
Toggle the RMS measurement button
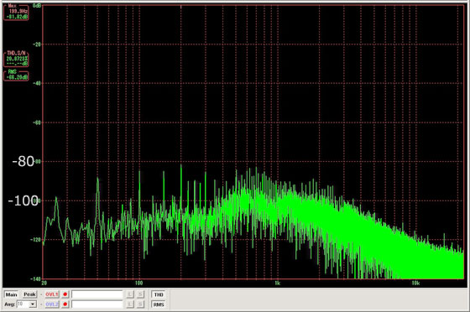(x=159, y=304)
